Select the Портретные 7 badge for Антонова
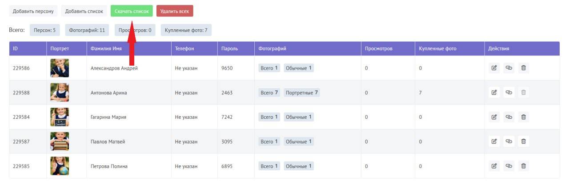The width and height of the screenshot is (569, 188). tap(301, 93)
